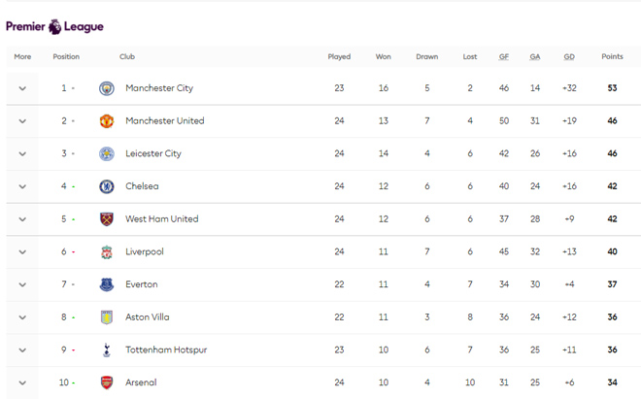Click the Manchester City club crest
The image size is (641, 399).
point(107,88)
